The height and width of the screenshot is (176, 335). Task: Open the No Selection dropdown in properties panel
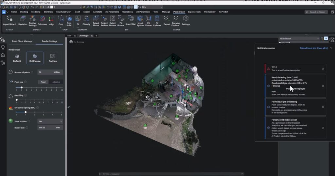coord(299,39)
